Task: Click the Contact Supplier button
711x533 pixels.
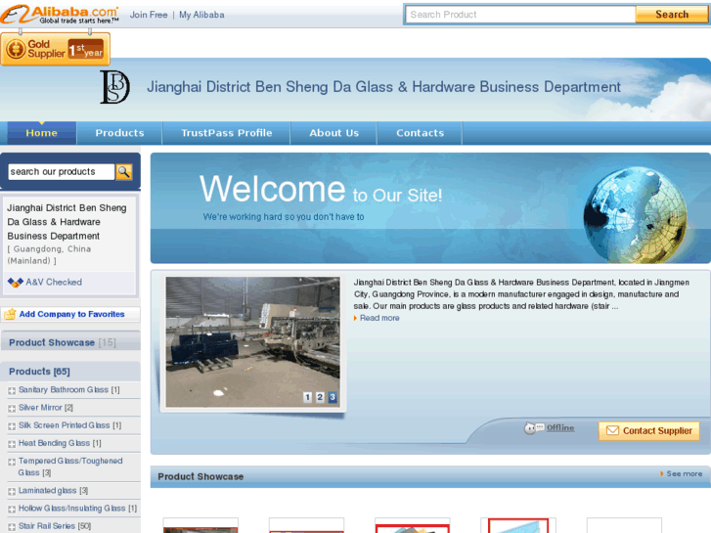Action: [x=648, y=430]
